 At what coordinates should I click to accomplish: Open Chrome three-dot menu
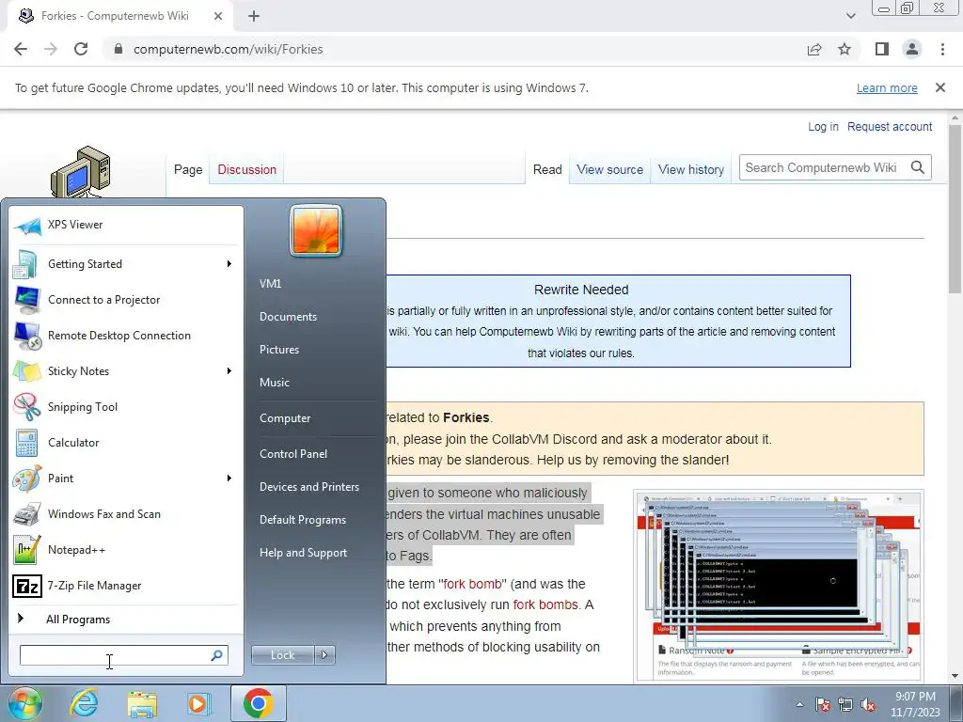point(942,49)
